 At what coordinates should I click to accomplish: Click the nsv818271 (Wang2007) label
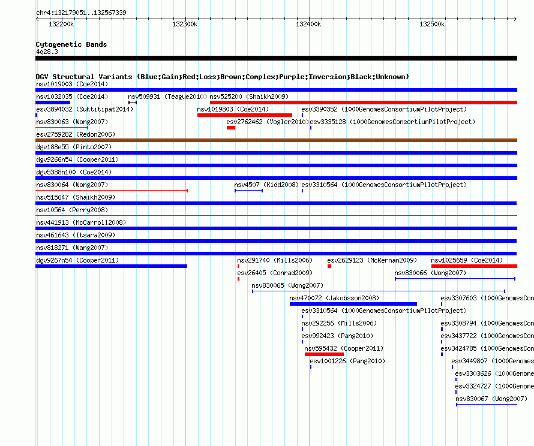tap(72, 248)
